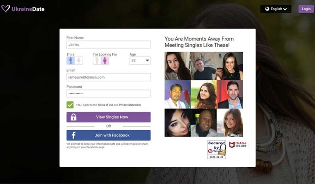The width and height of the screenshot is (315, 184).
Task: Choose female icon under I'm Looking For
Action: point(105,61)
